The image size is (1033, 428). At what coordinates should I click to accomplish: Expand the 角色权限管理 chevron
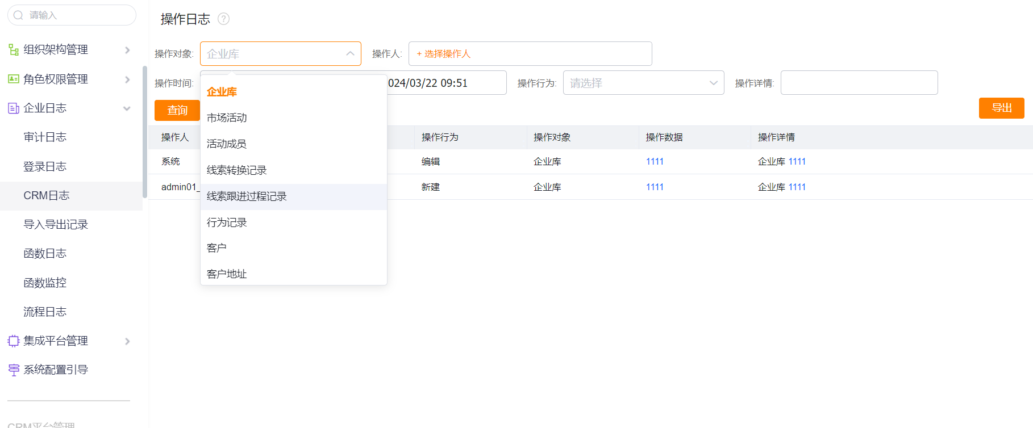pyautogui.click(x=127, y=79)
